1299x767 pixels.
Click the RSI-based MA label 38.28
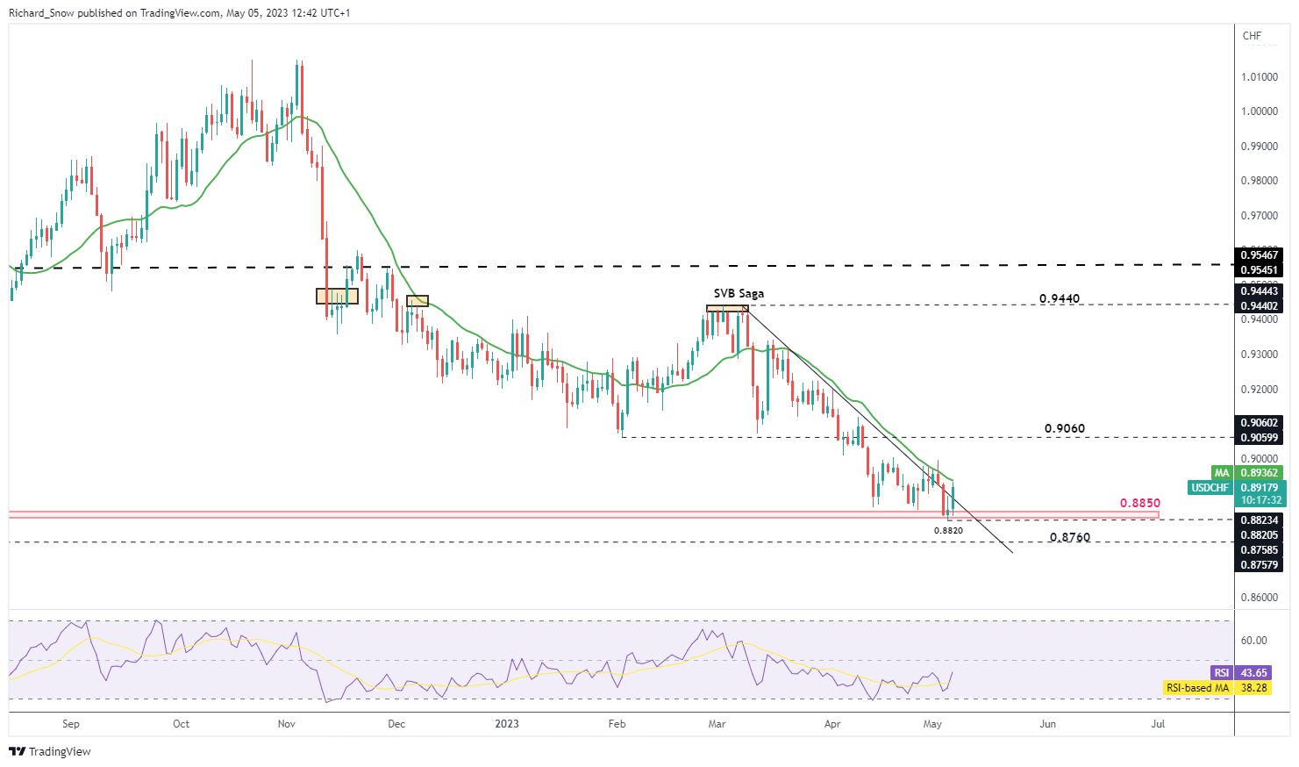click(1254, 688)
